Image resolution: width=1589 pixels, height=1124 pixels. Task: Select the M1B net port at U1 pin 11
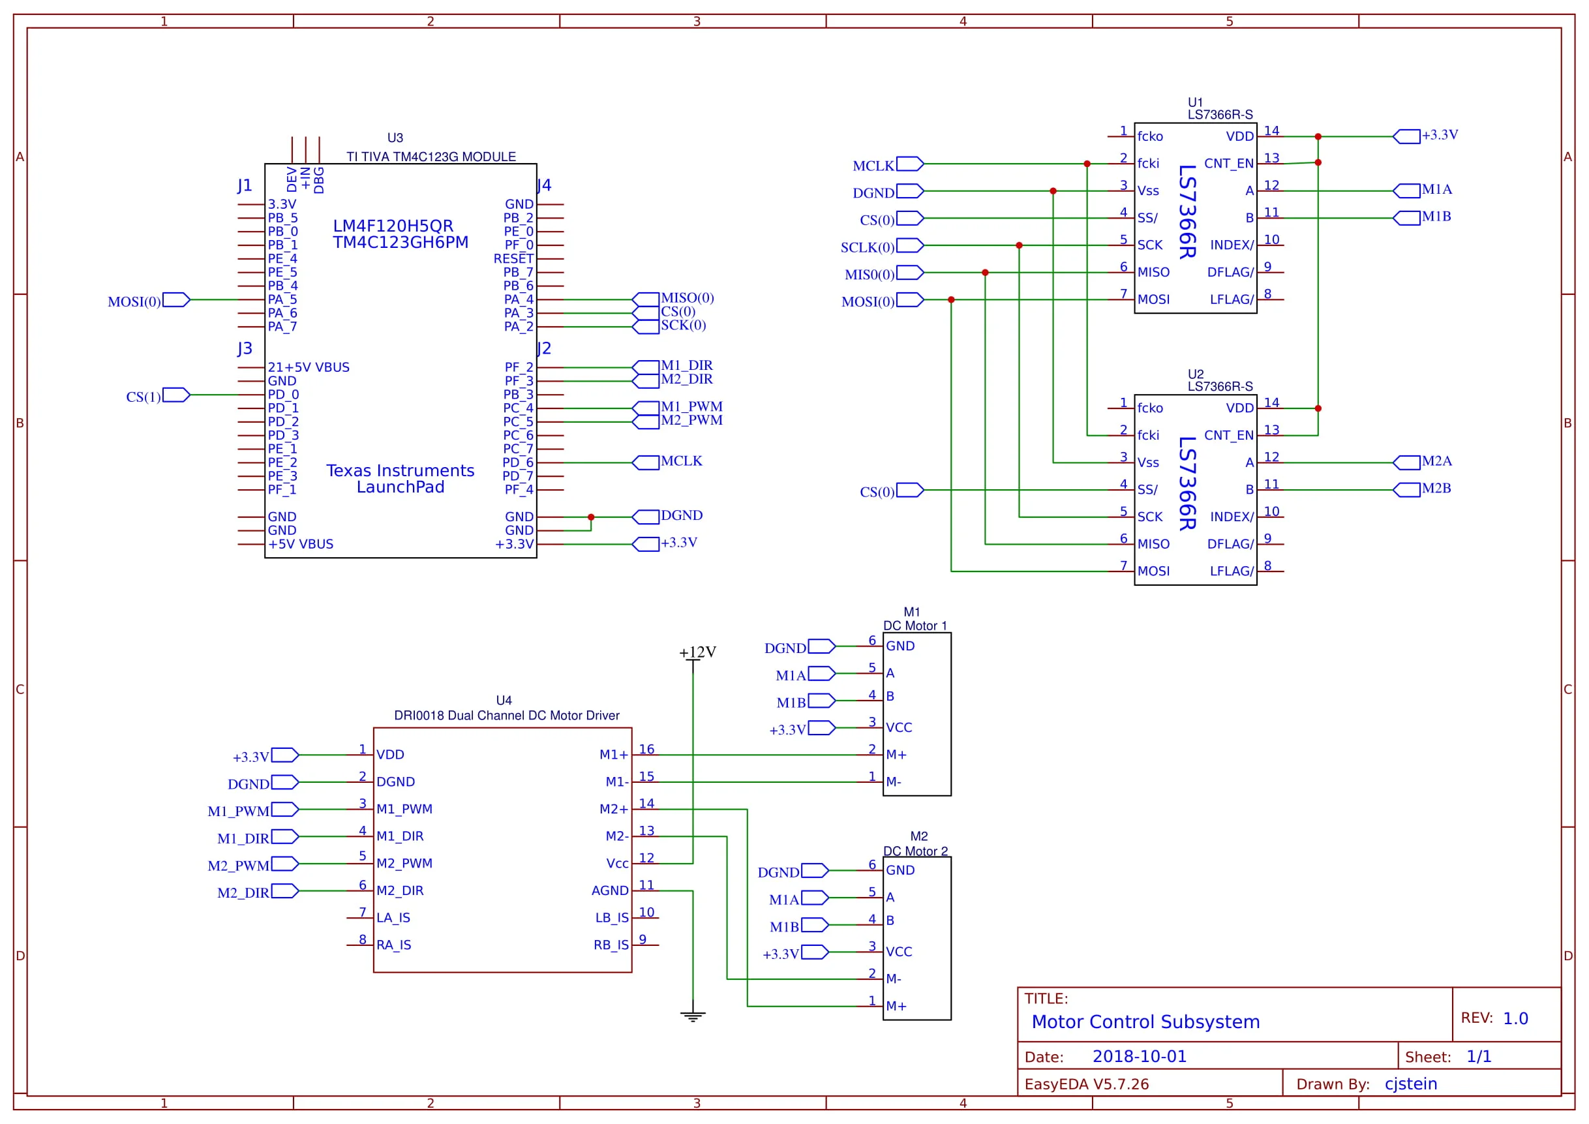(1422, 217)
